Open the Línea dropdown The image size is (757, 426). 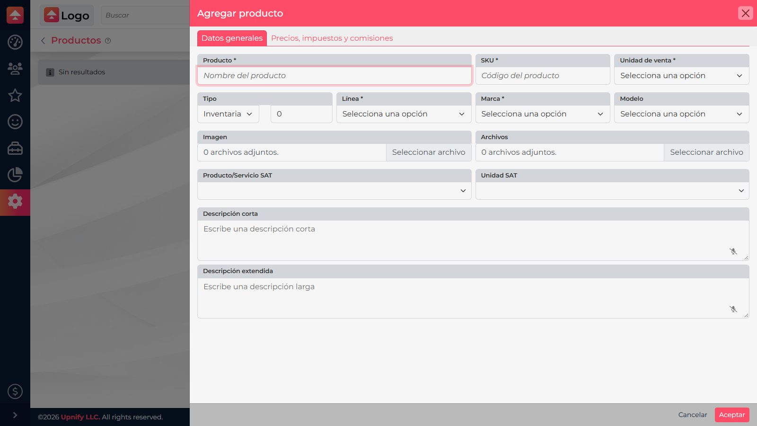pos(404,114)
